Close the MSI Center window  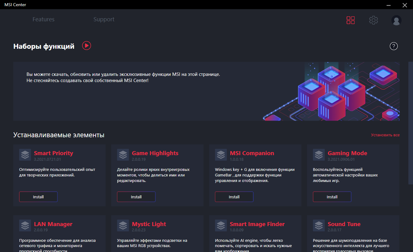[405, 5]
